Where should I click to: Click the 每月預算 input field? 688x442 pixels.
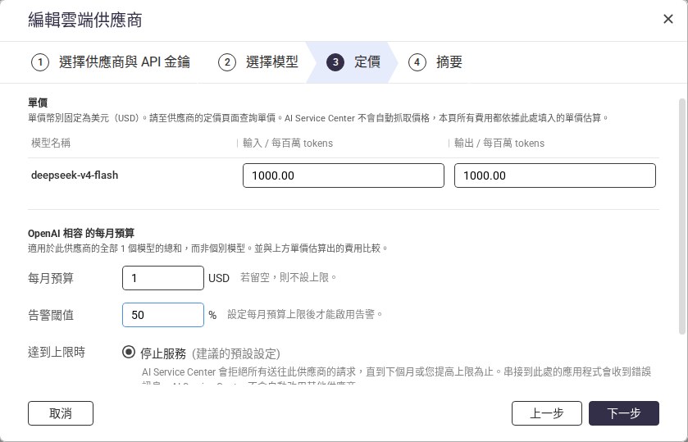[x=163, y=278]
